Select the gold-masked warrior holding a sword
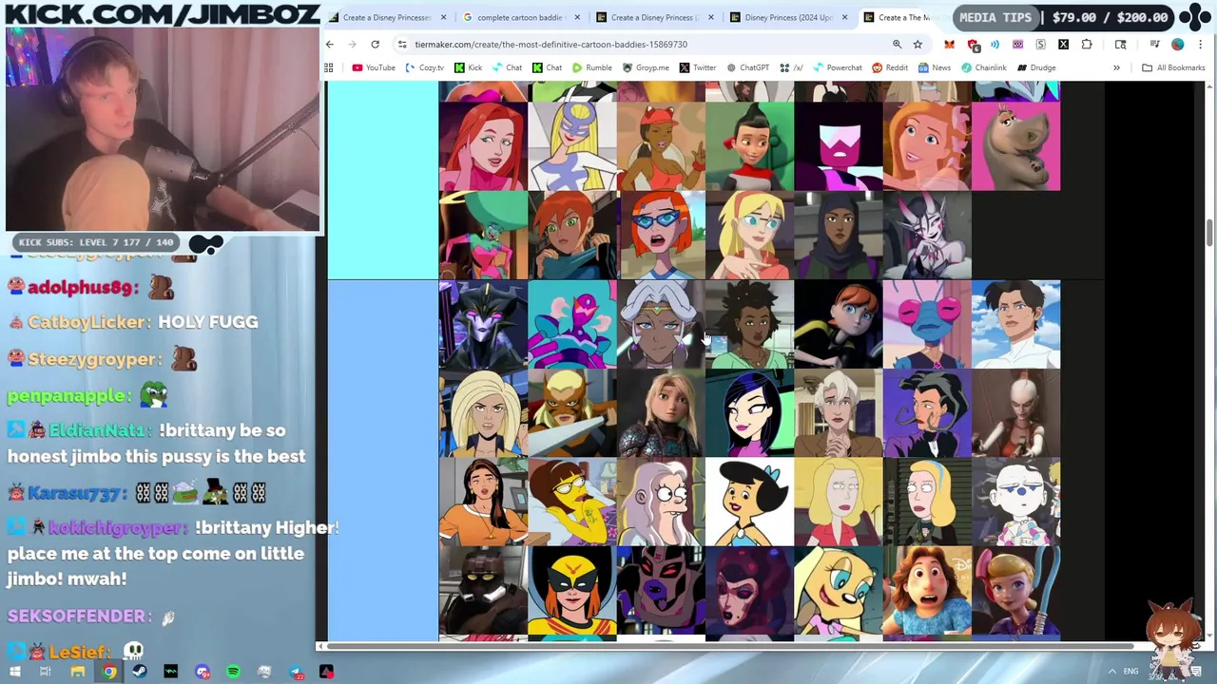This screenshot has width=1217, height=684. (x=572, y=414)
